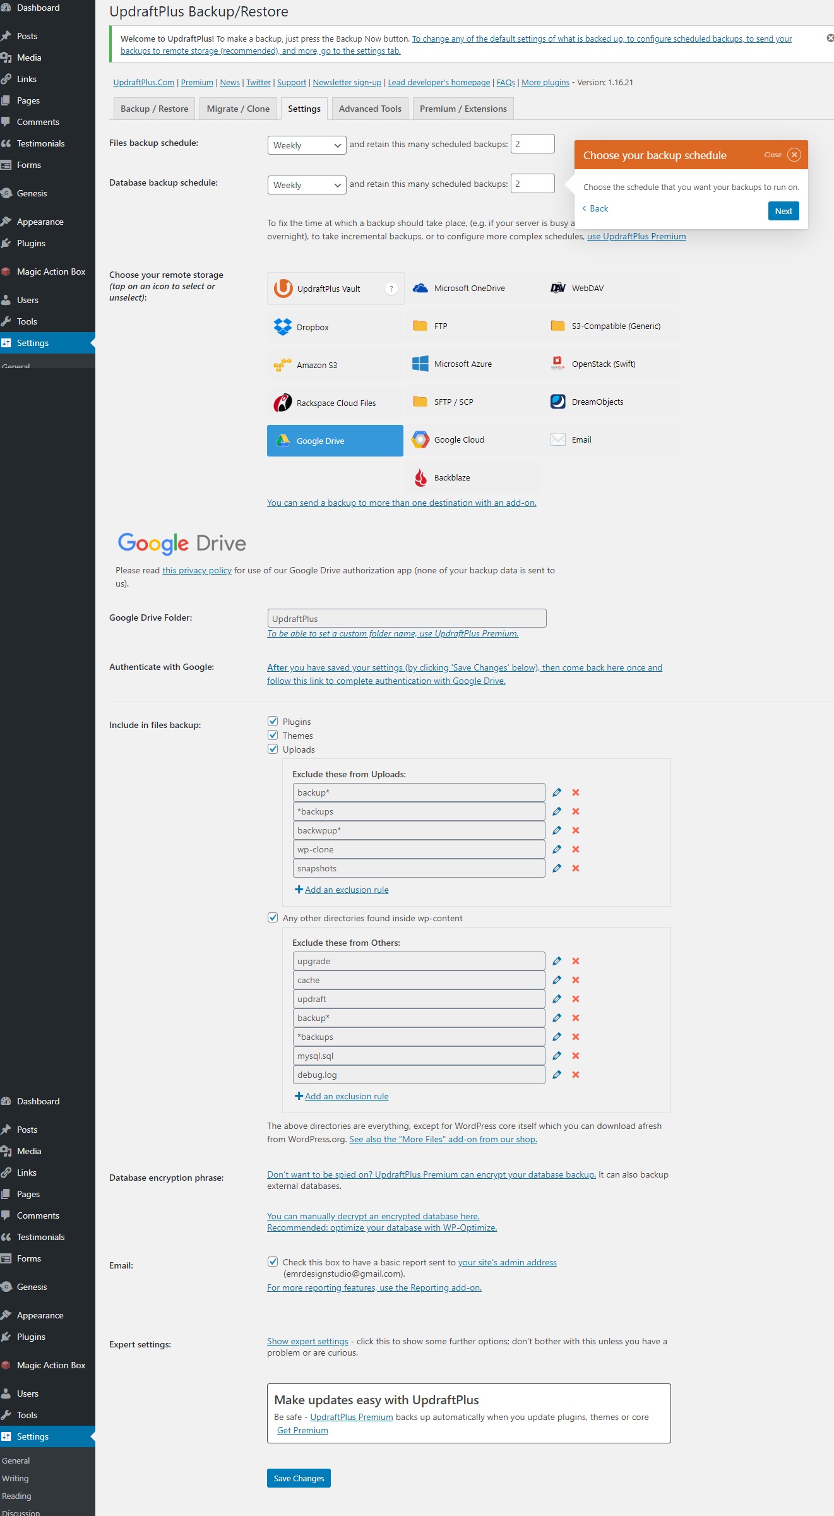The image size is (834, 1516).
Task: Open Database backup schedule dropdown
Action: click(x=307, y=185)
